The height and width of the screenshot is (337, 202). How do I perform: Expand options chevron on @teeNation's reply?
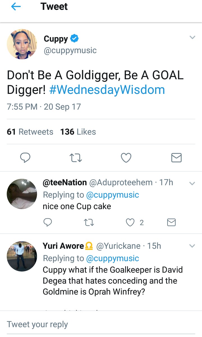(192, 184)
